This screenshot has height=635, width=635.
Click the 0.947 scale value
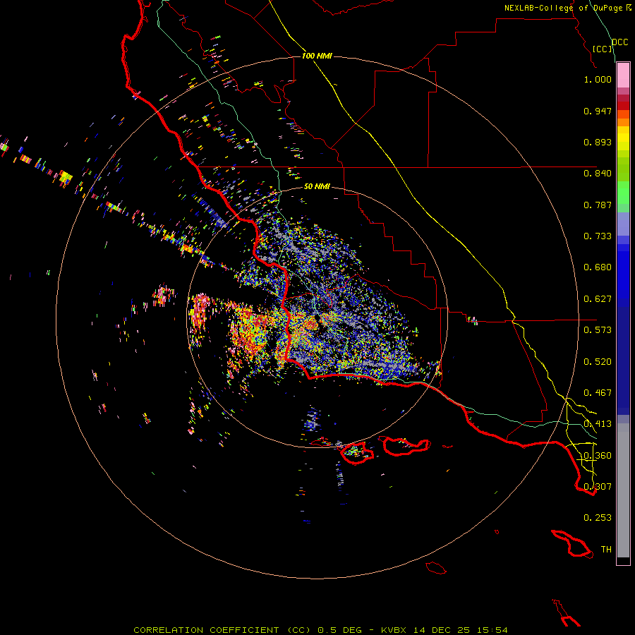coord(598,111)
